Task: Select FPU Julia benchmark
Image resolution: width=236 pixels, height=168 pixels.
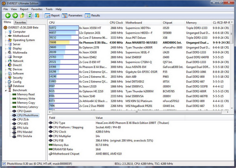Action: coord(23,128)
